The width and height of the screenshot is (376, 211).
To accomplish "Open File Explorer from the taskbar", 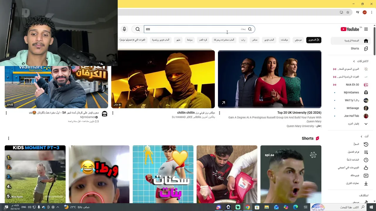I will point(267,207).
